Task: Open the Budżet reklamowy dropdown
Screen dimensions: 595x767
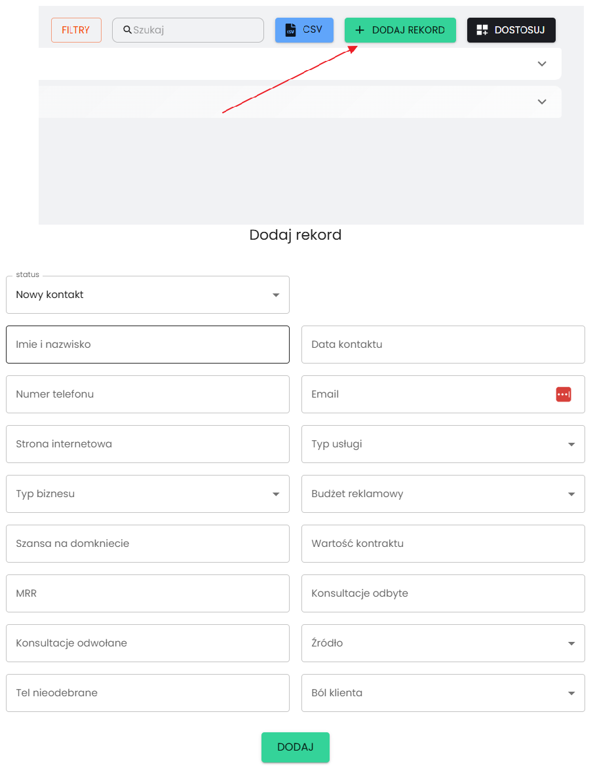Action: [x=443, y=494]
